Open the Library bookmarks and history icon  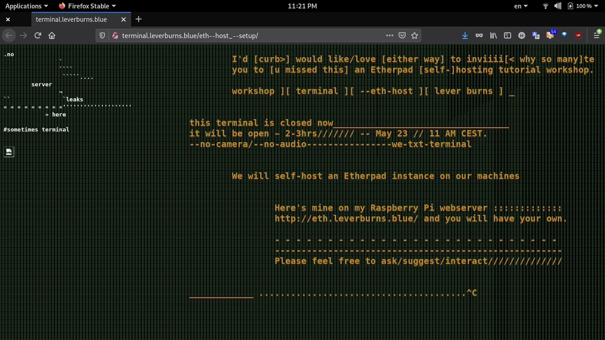tap(493, 35)
